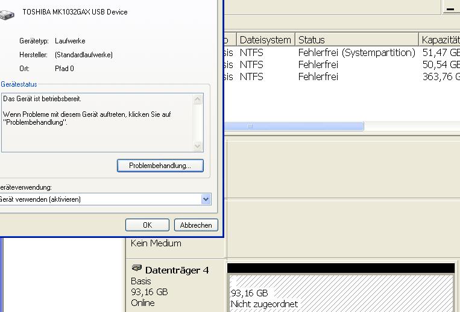Click the Online status of Datenträger 4
The height and width of the screenshot is (312, 460).
142,302
